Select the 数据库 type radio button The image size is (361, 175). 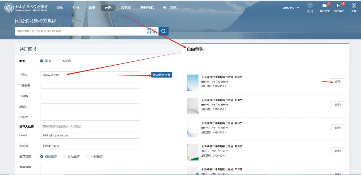[59, 61]
